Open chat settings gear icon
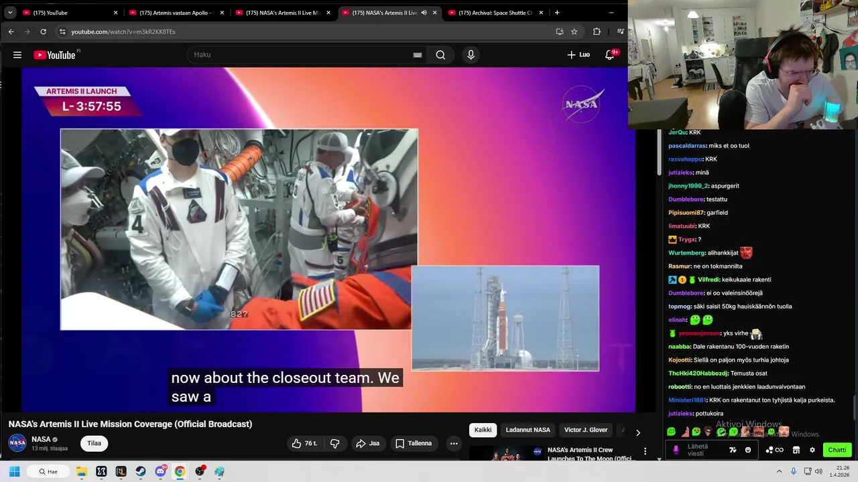Image resolution: width=858 pixels, height=482 pixels. point(812,450)
